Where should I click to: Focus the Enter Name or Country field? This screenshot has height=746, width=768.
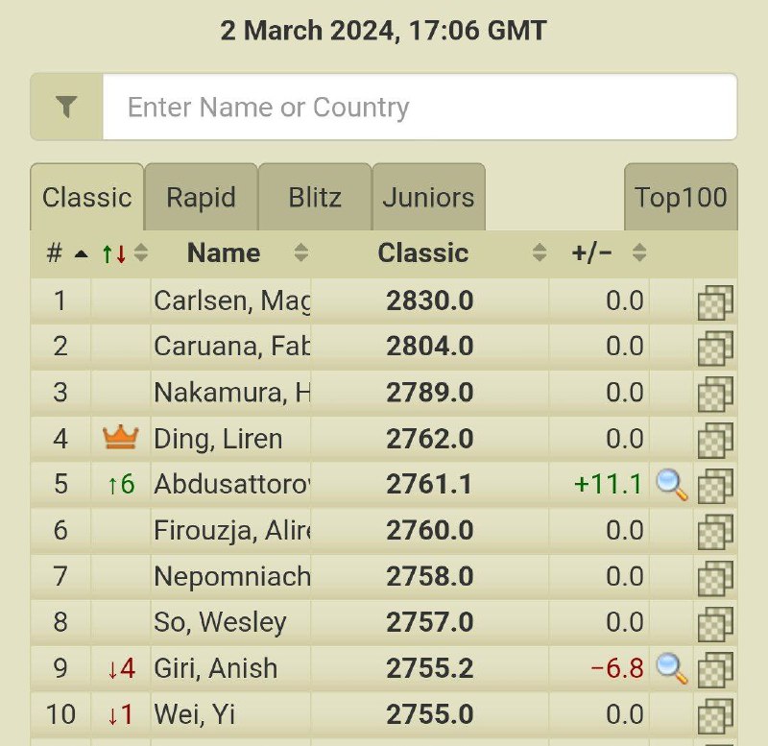click(420, 107)
